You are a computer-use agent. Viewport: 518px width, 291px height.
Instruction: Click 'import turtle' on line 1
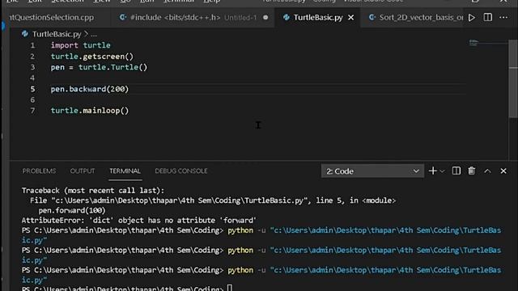[x=81, y=45]
